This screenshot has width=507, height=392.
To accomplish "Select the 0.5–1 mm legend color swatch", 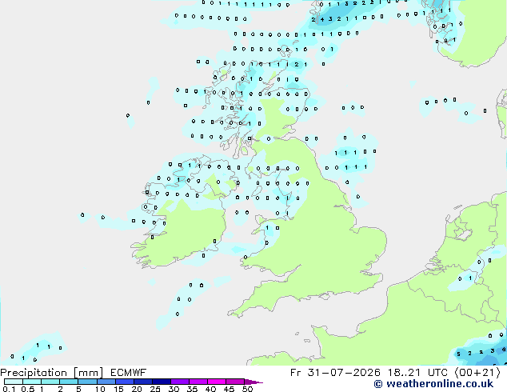I will click(32, 382).
